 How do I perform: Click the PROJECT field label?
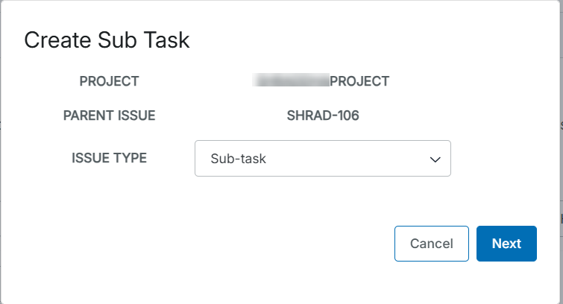pos(109,81)
